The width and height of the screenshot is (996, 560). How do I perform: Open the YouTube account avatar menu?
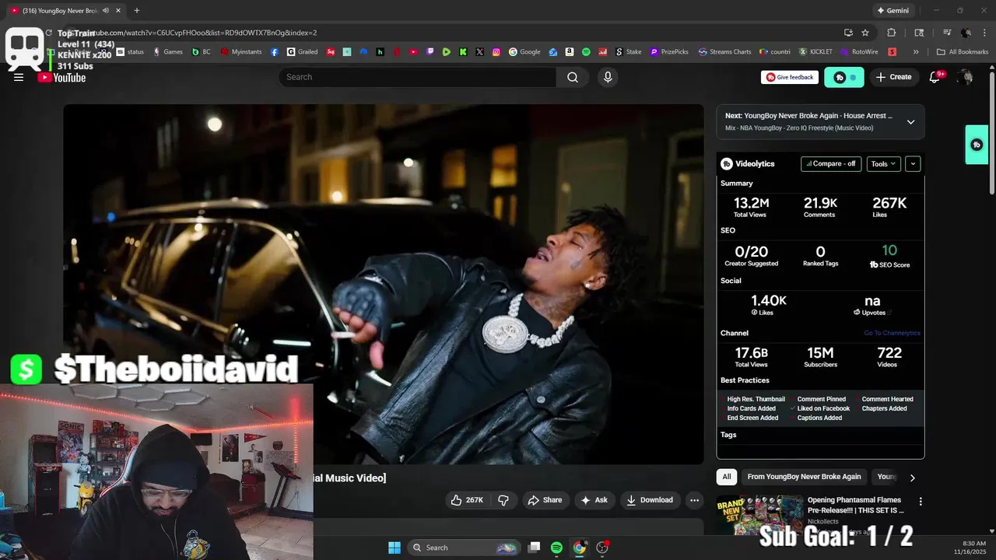[965, 77]
